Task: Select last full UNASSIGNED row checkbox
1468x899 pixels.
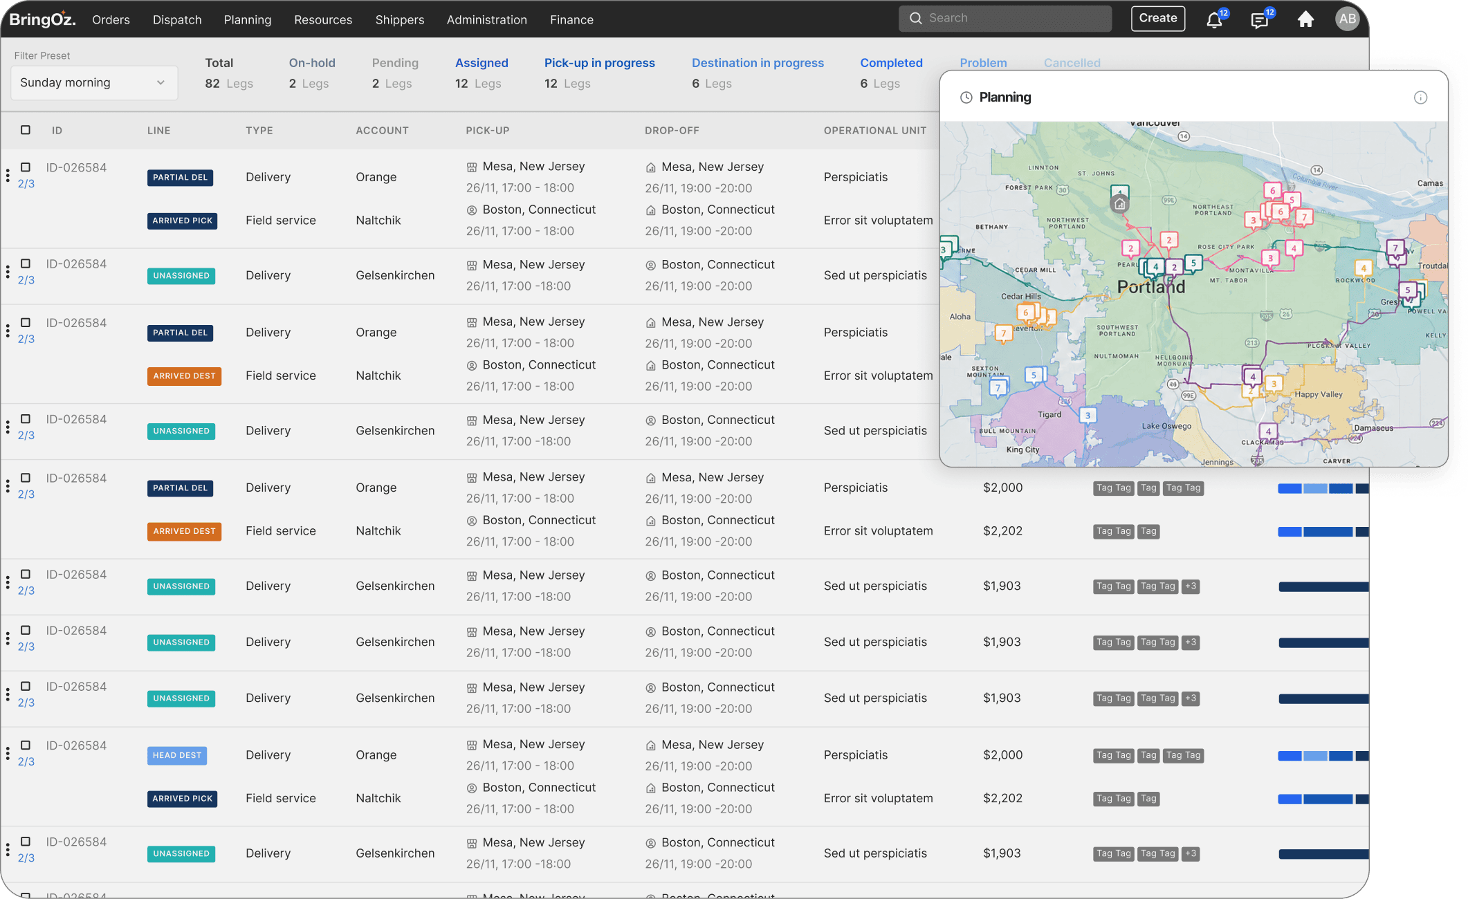Action: [x=26, y=842]
